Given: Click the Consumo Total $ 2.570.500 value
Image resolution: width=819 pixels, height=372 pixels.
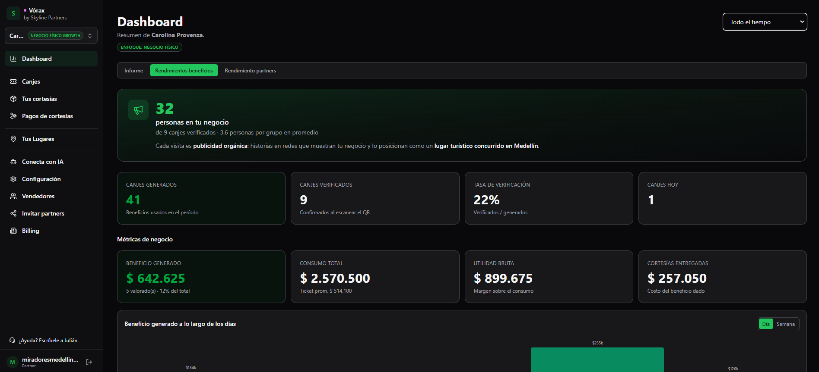Looking at the screenshot, I should tap(335, 278).
